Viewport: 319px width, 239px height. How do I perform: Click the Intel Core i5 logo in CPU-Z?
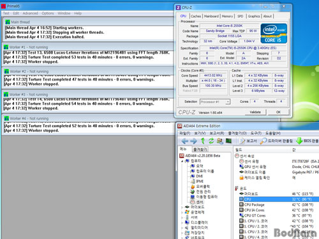tap(274, 33)
